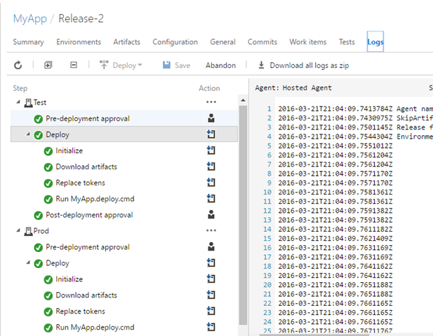
Task: Collapse the Deploy step under Test
Action: 28,134
